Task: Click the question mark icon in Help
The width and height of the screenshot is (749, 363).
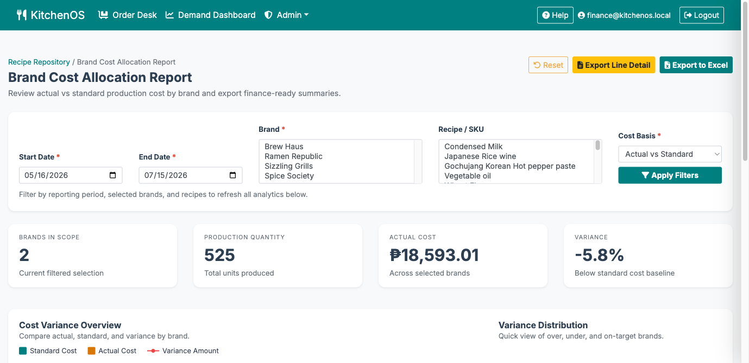Action: pos(546,15)
